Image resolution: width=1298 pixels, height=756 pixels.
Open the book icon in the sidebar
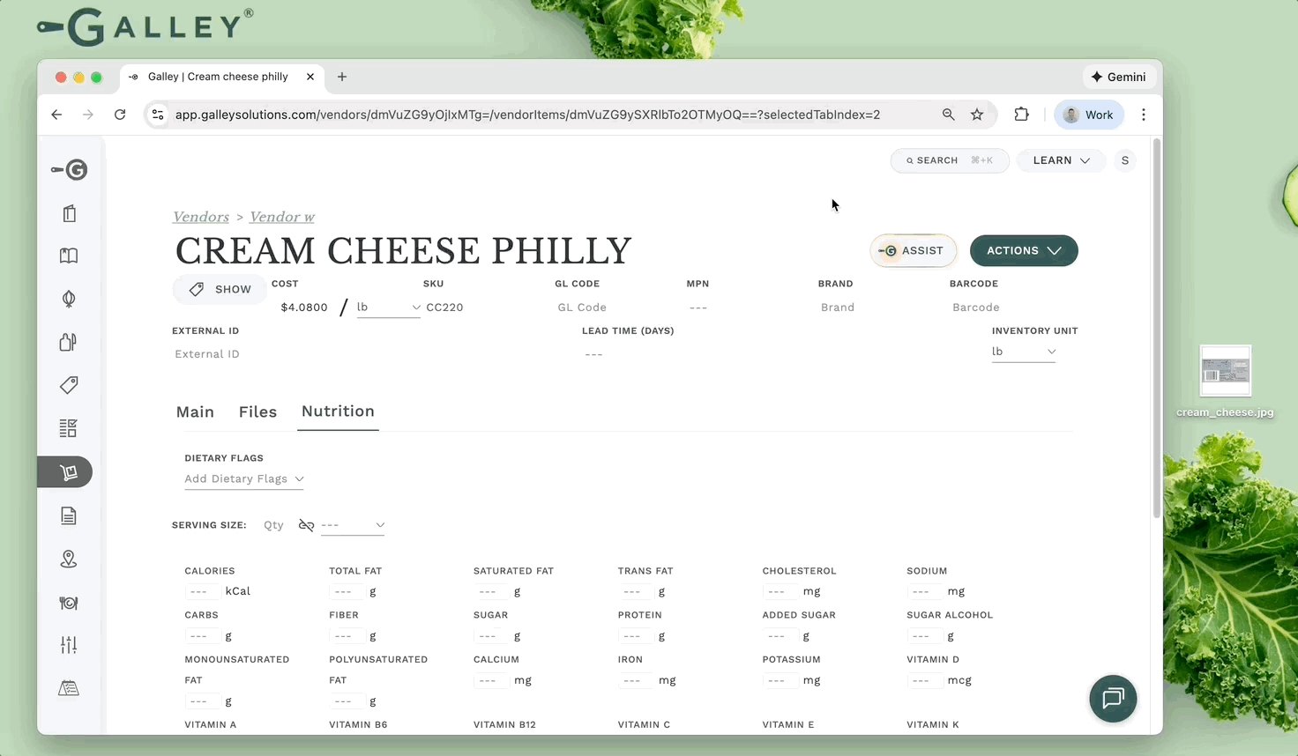69,256
